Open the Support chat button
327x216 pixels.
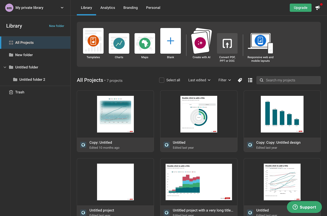304,207
